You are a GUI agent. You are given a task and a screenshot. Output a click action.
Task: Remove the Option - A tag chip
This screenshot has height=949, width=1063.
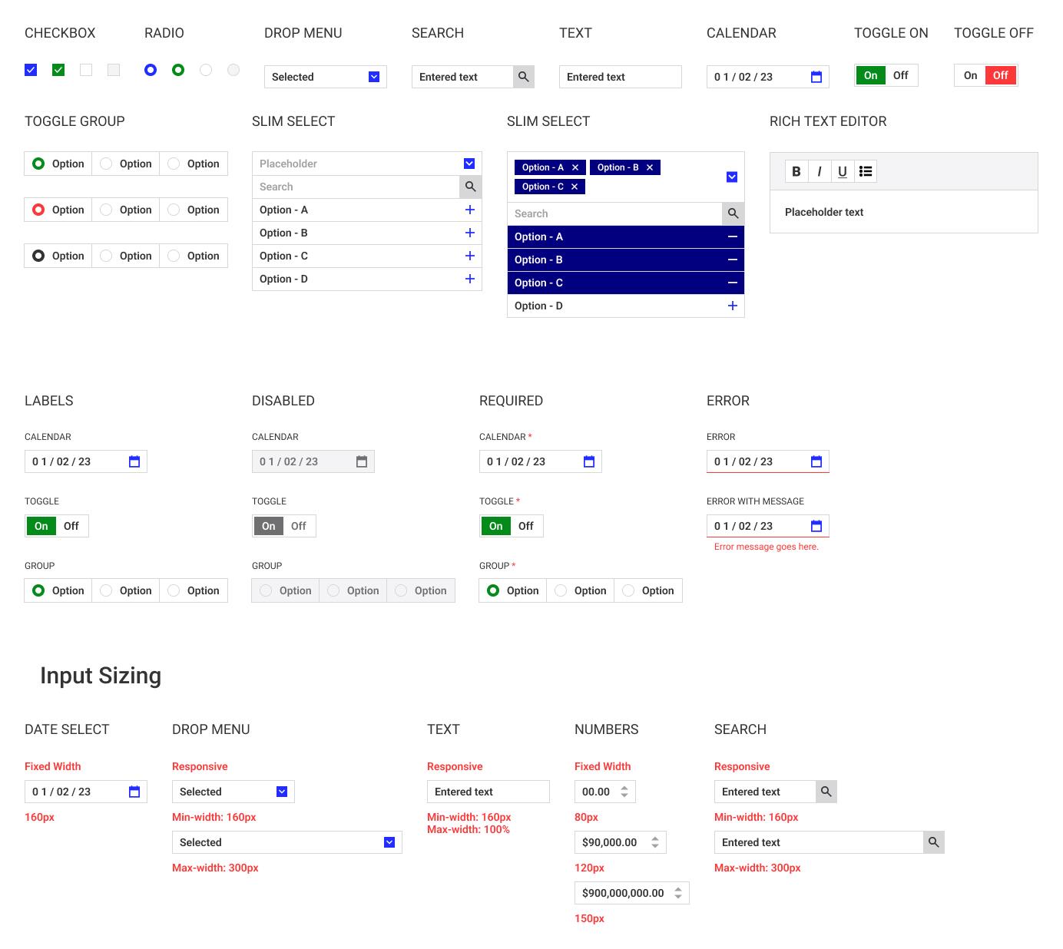pos(575,167)
